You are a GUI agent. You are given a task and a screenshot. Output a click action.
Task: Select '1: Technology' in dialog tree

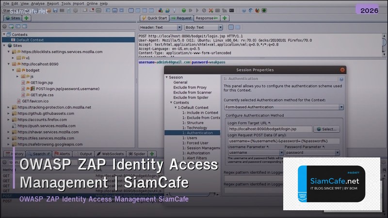pyautogui.click(x=194, y=128)
